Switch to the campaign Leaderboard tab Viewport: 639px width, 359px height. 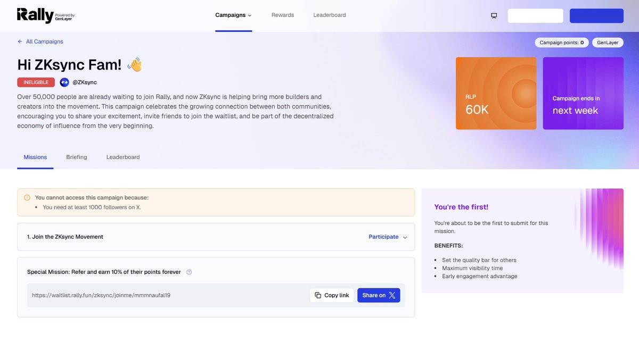(x=123, y=157)
